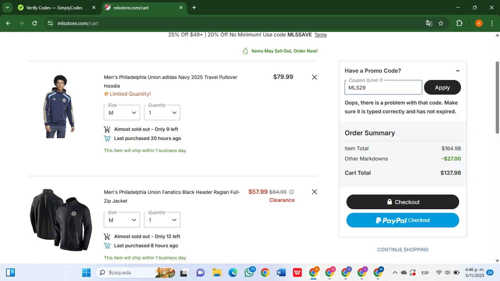
Task: Click the page vertical scrollbar thumb
Action: click(497, 97)
